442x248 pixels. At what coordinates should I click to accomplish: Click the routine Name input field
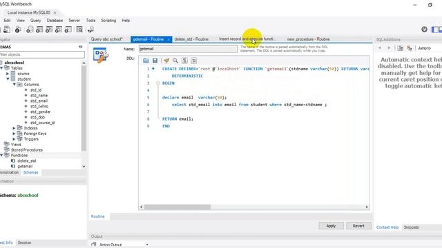point(188,49)
